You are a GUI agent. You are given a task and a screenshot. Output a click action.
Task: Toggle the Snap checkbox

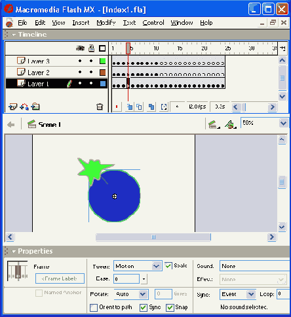pos(170,307)
